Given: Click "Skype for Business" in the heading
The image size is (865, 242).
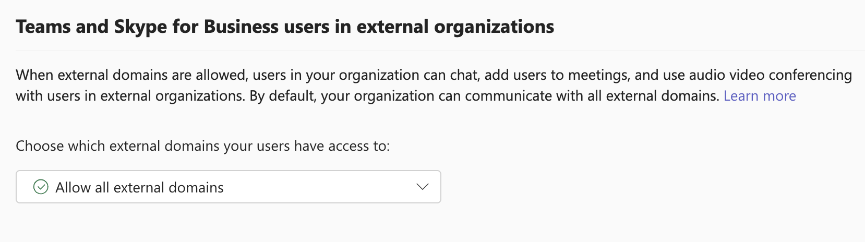Looking at the screenshot, I should pyautogui.click(x=196, y=27).
